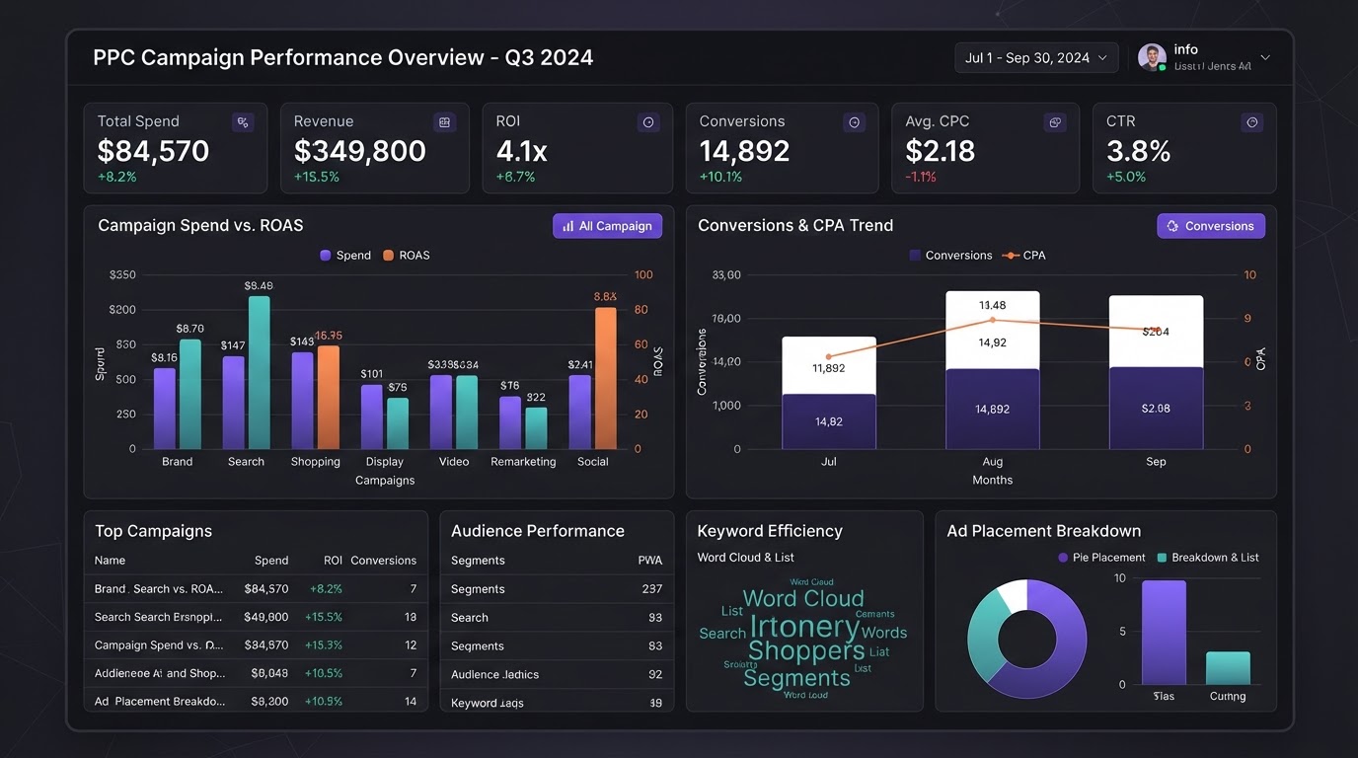1358x758 pixels.
Task: Select the Search Search campaign row with $49,000
Action: tap(256, 617)
